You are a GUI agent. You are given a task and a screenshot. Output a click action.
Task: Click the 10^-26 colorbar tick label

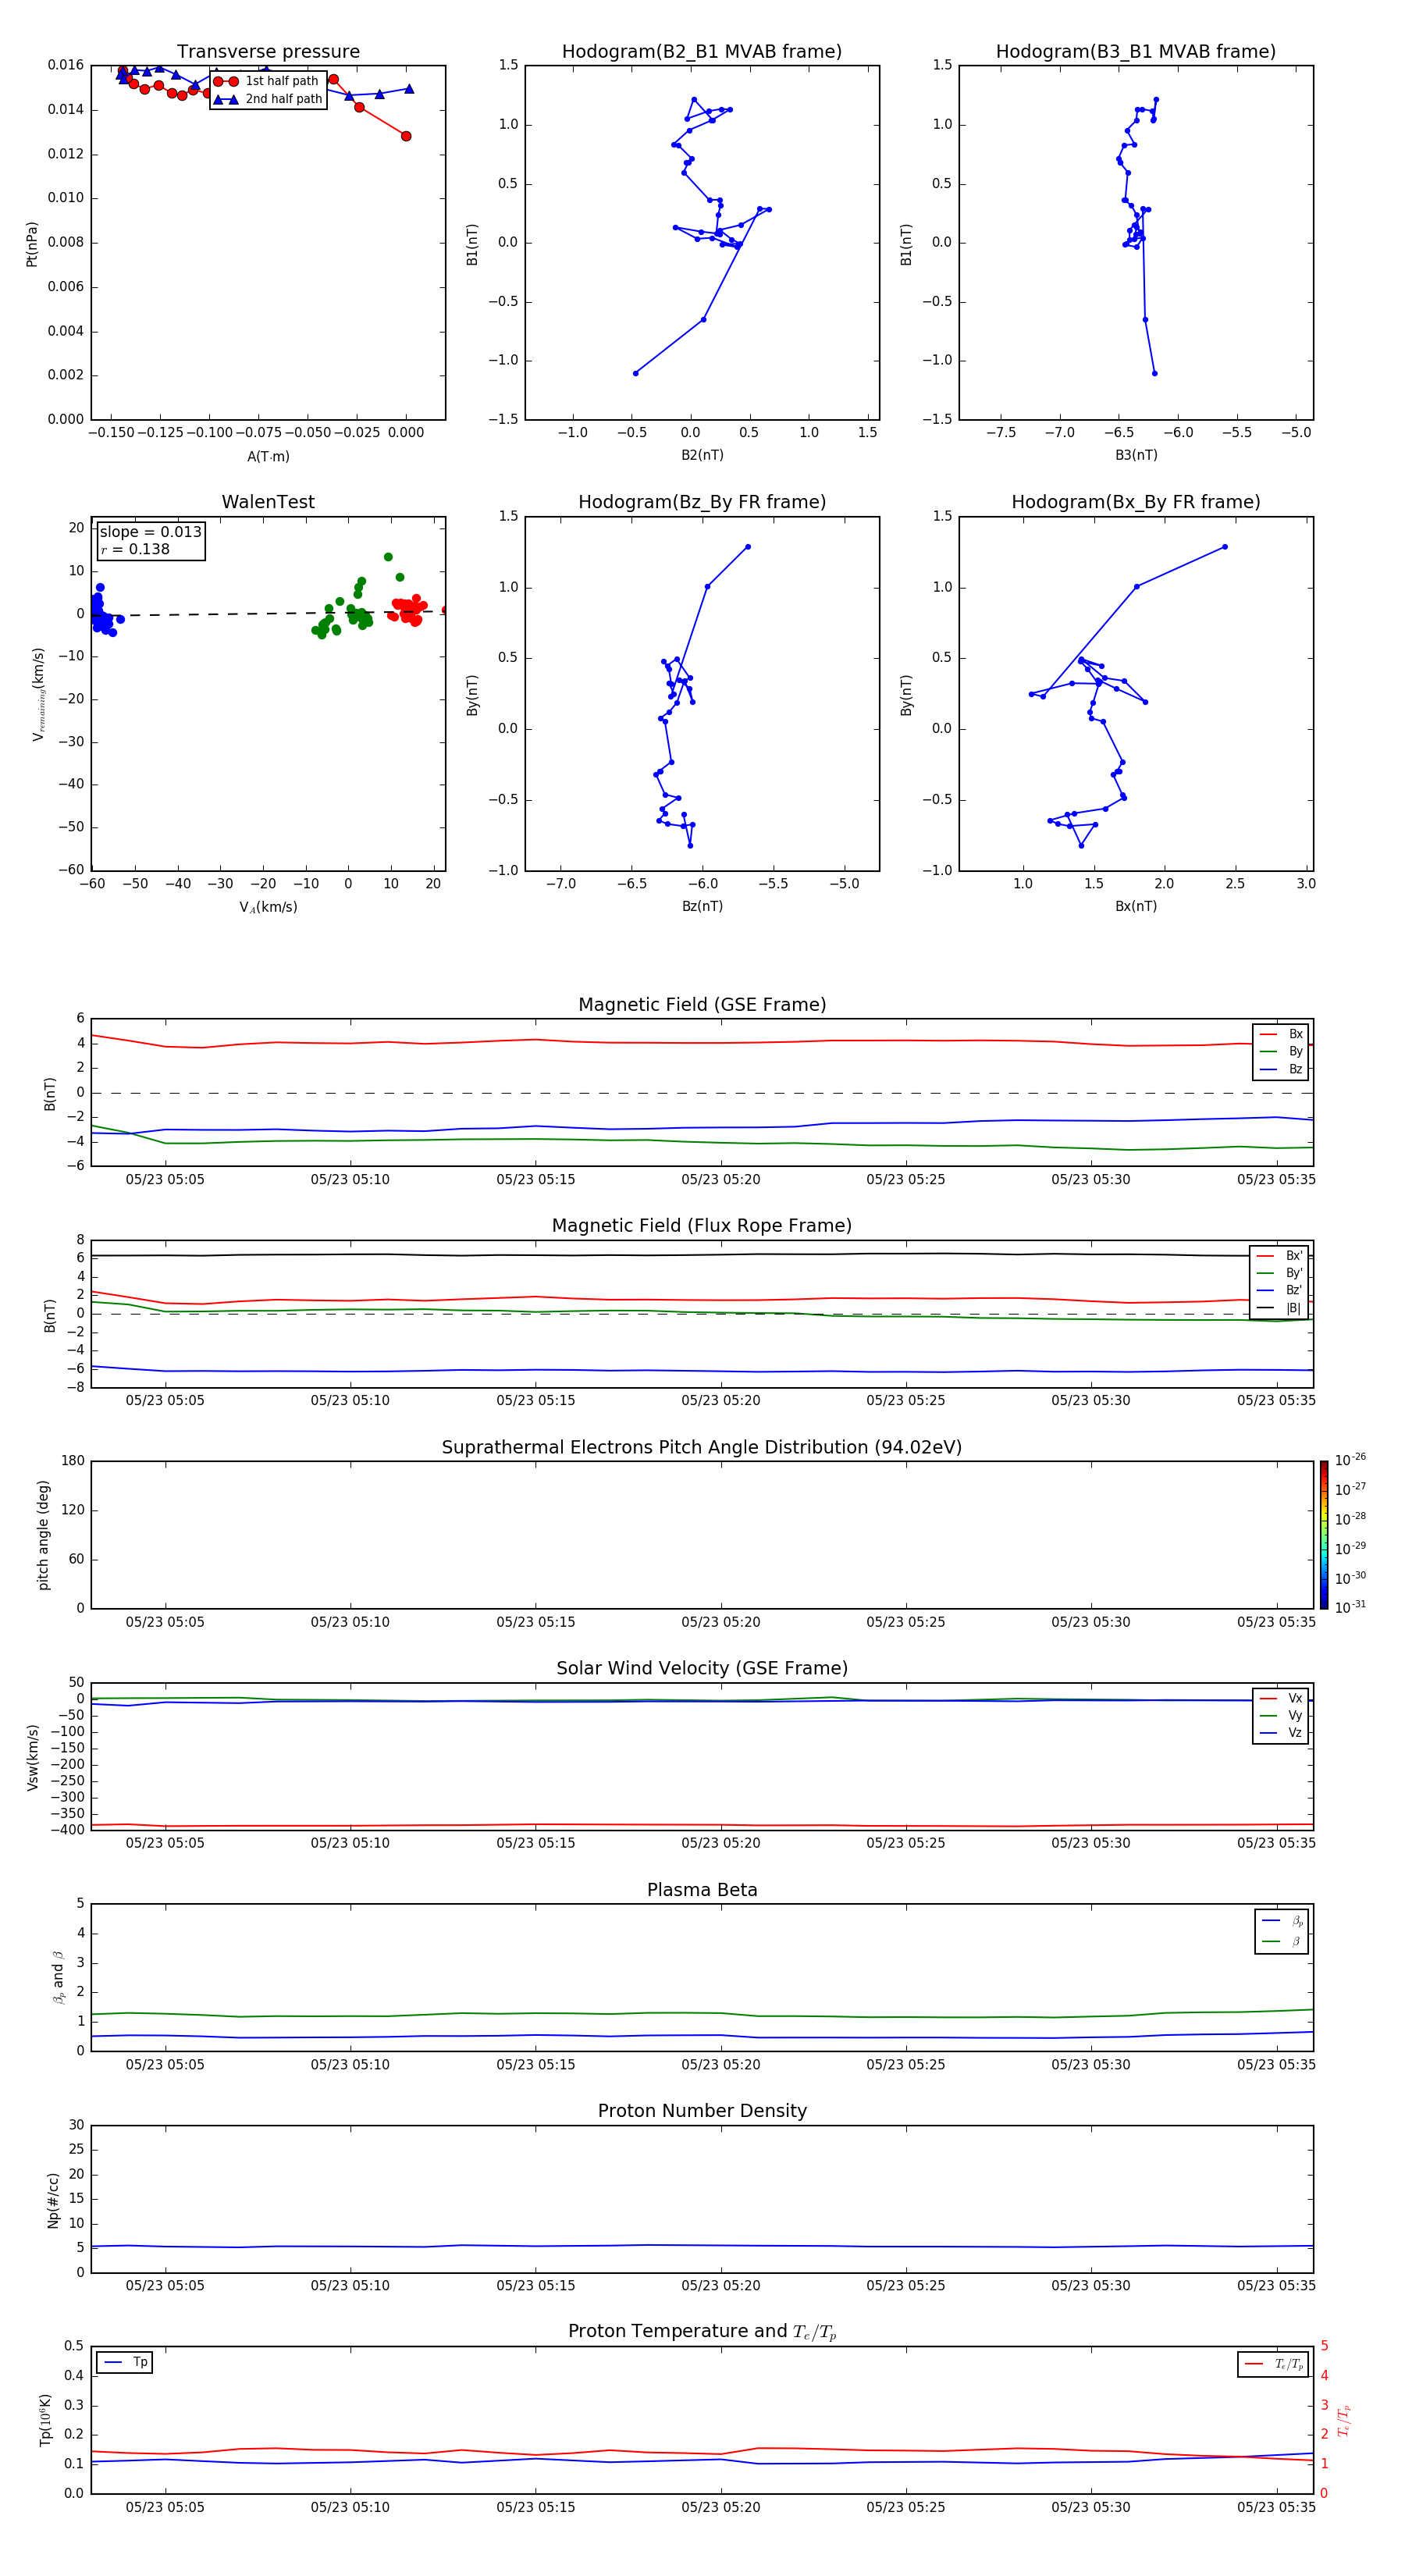click(1350, 1461)
